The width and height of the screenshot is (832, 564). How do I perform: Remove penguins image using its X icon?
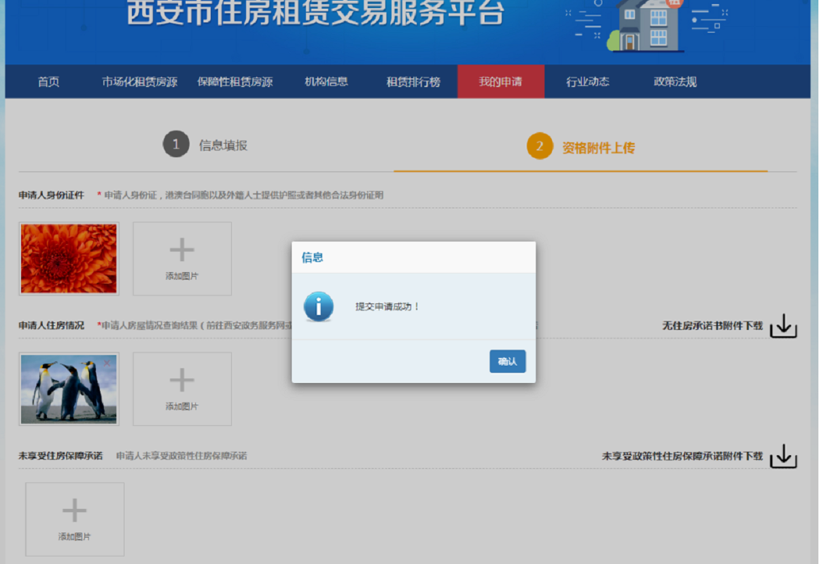point(107,363)
